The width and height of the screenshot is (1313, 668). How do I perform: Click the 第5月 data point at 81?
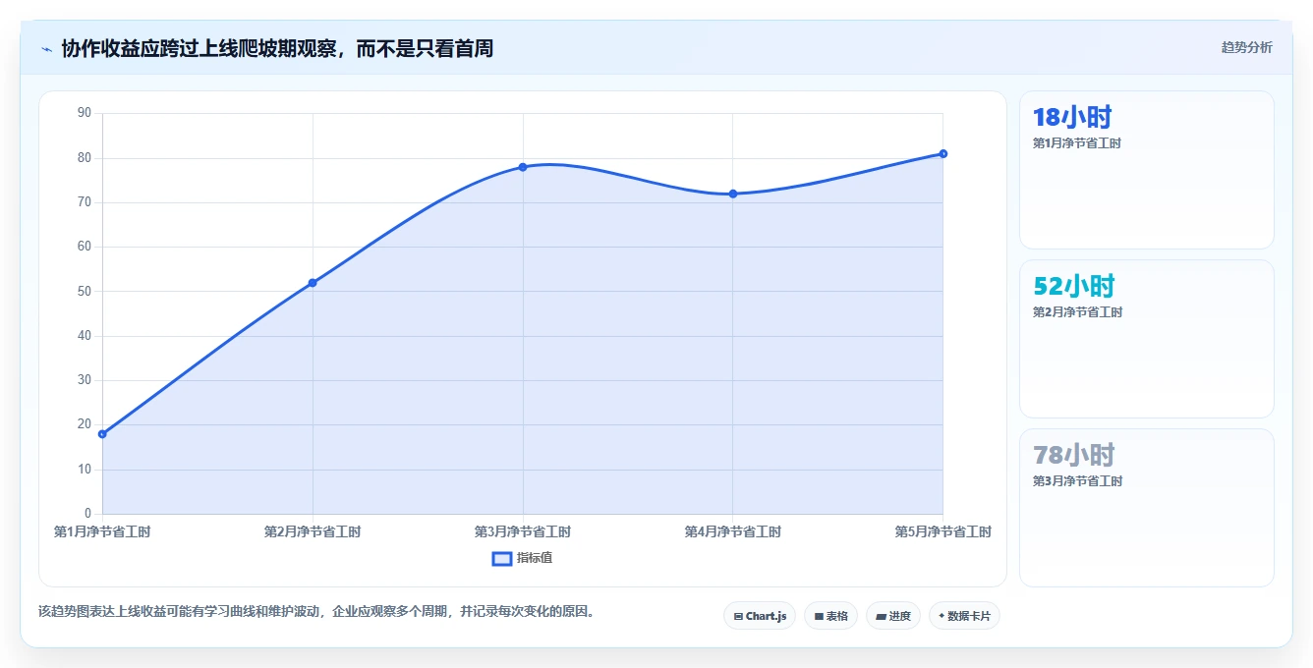point(942,153)
